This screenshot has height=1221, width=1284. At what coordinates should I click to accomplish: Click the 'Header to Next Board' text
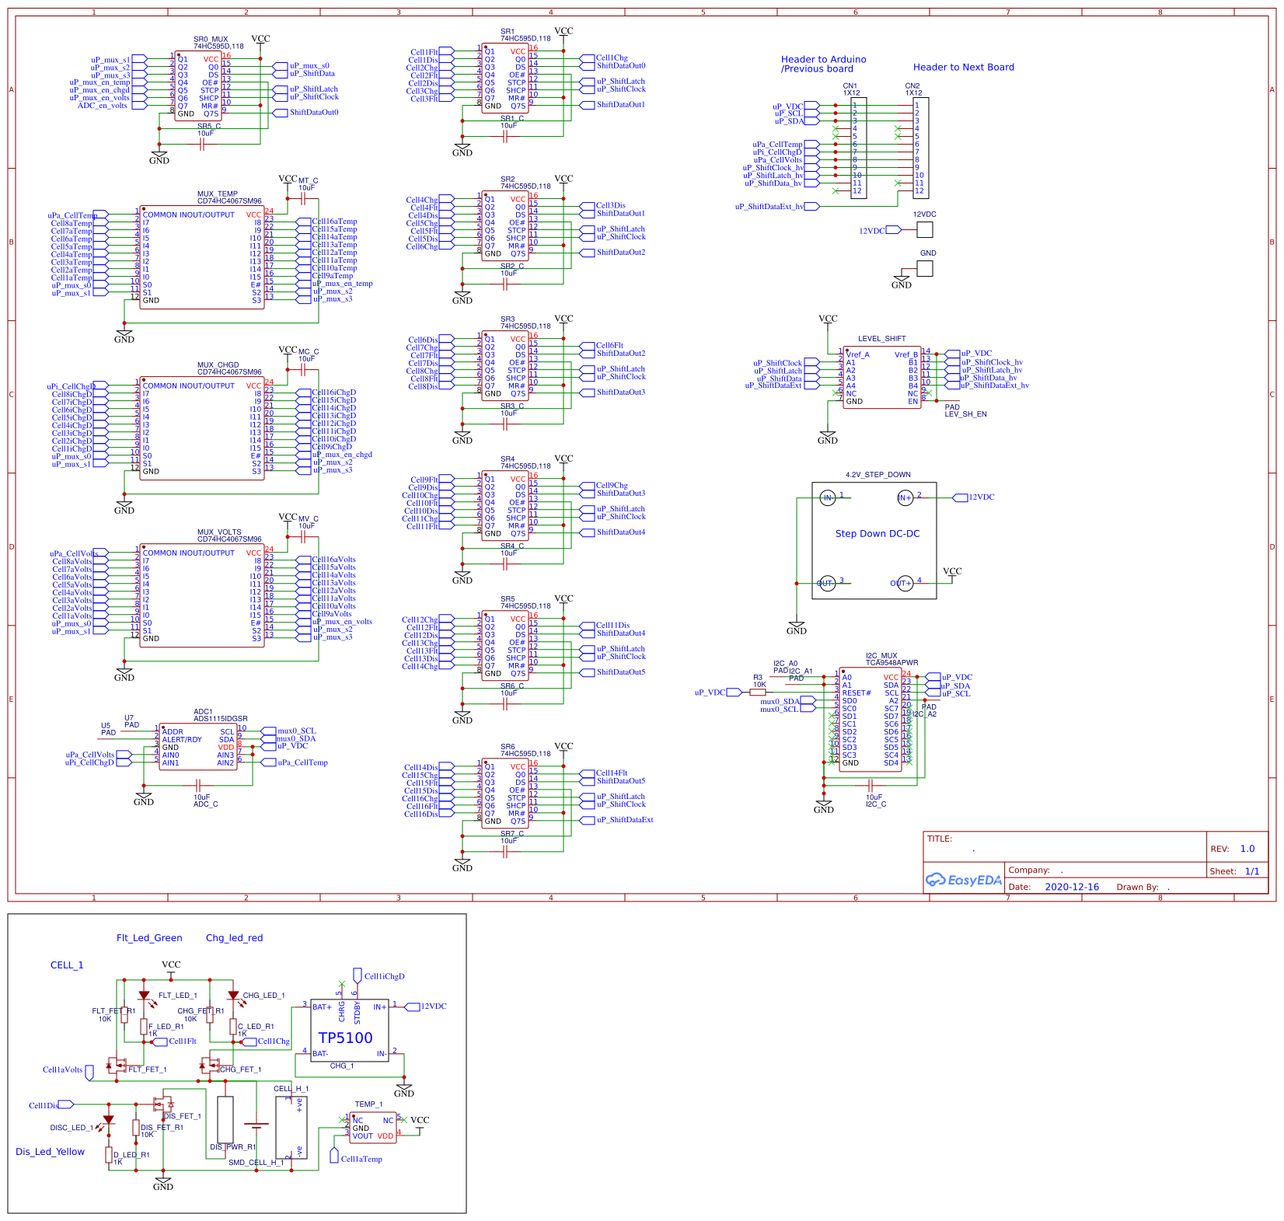963,68
